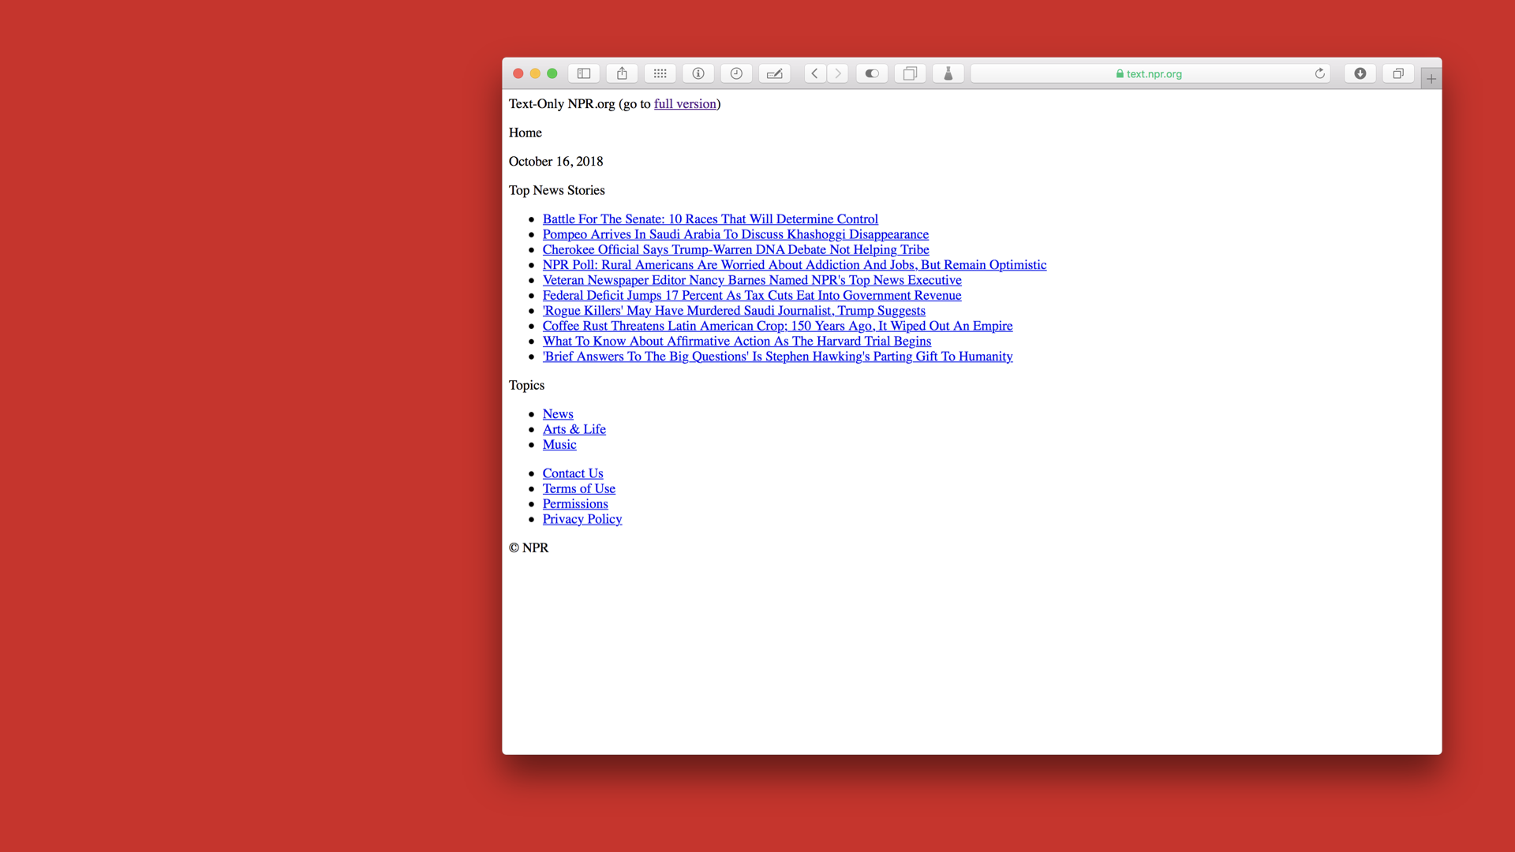Open the Top Sites grid icon
Screen dimensions: 1515x852
click(660, 73)
